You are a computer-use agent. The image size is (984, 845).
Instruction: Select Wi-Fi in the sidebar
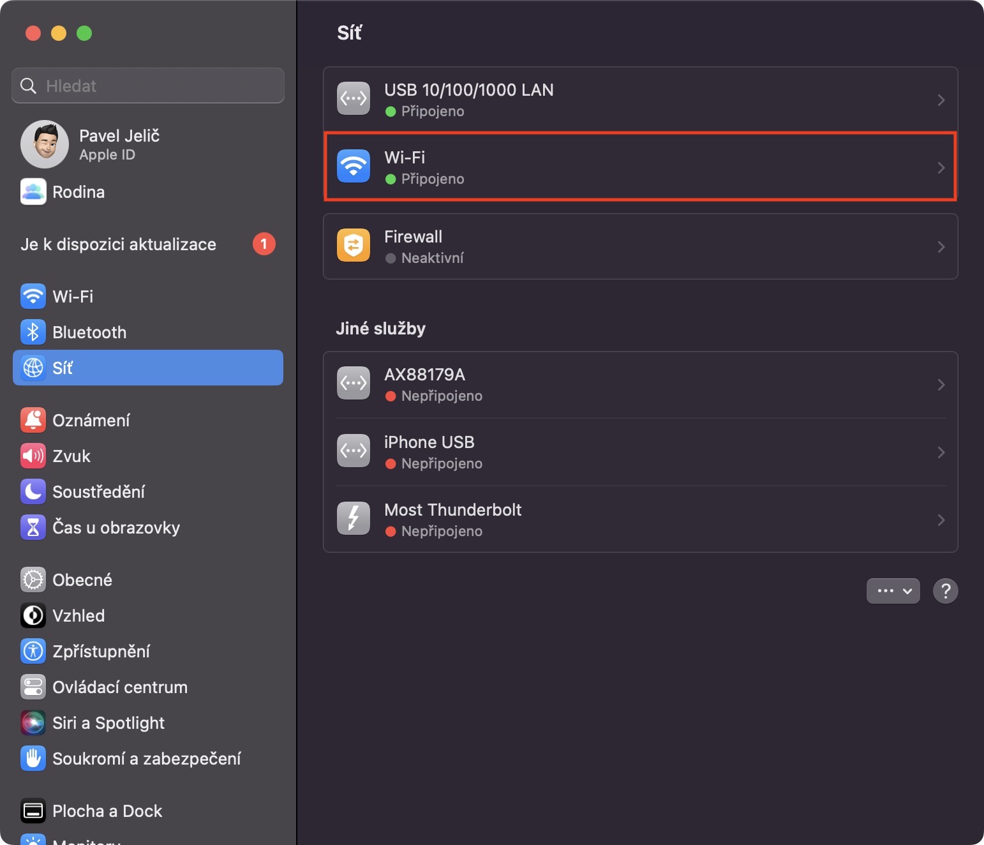point(73,296)
